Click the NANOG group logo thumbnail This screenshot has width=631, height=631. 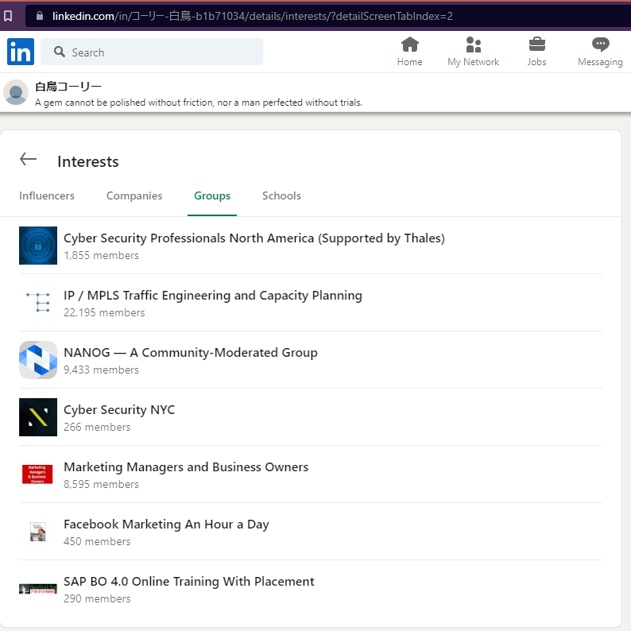(38, 360)
